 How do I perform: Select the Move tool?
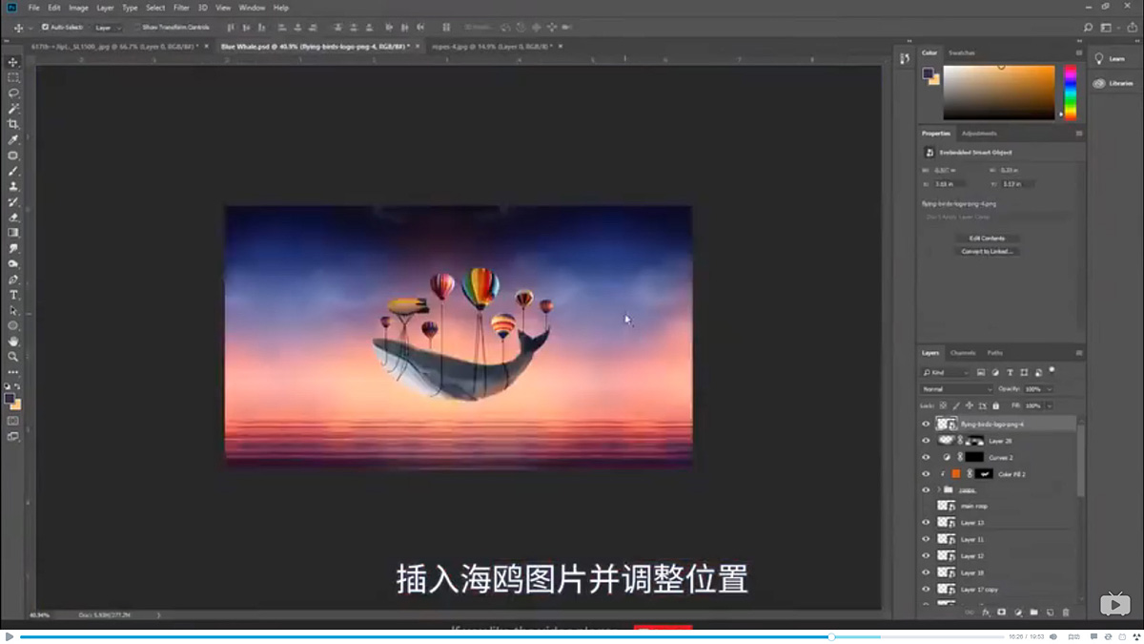[x=13, y=60]
